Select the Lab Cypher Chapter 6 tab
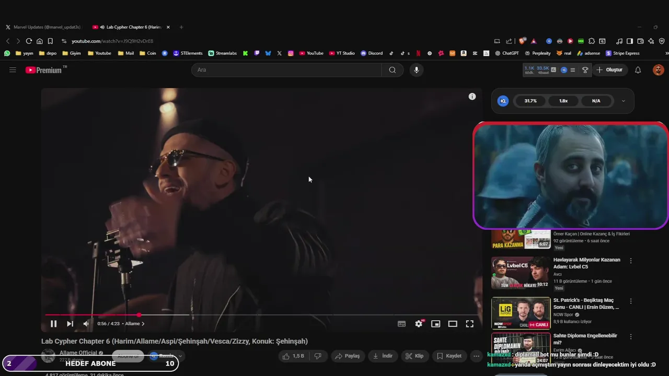669x376 pixels. (x=131, y=27)
